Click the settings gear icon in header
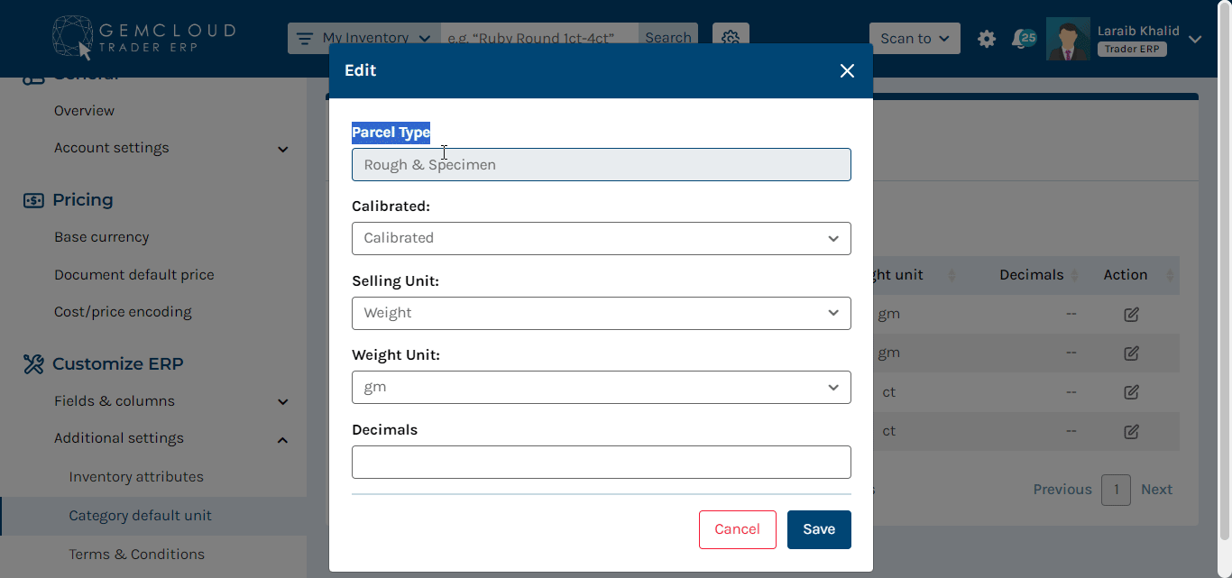This screenshot has height=578, width=1232. 987,39
